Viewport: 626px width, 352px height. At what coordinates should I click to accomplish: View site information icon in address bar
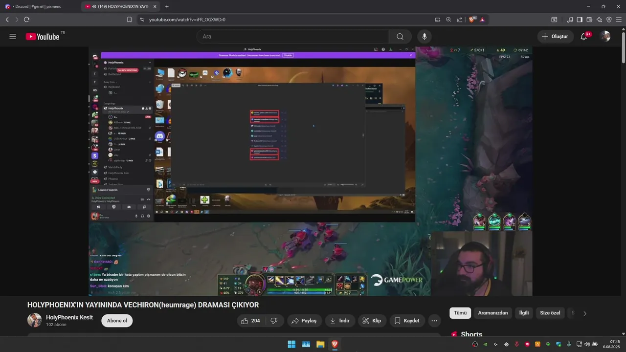tap(142, 20)
